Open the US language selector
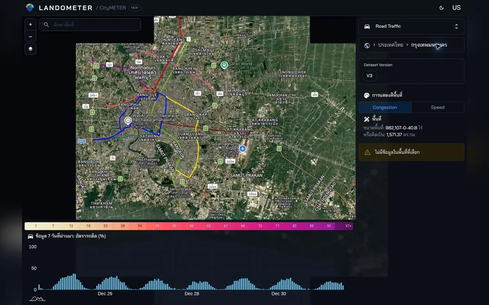 456,8
